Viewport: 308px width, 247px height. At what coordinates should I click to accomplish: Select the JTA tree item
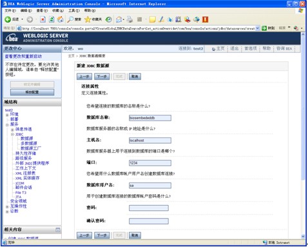coord(18,197)
